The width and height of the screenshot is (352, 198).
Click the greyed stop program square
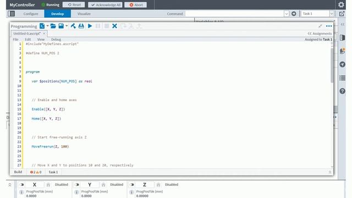tap(107, 26)
